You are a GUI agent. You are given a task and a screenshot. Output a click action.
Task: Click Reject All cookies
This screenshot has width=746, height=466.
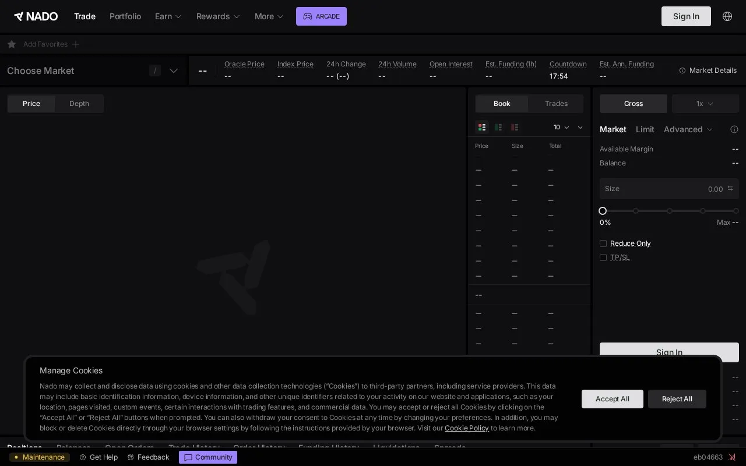point(677,399)
